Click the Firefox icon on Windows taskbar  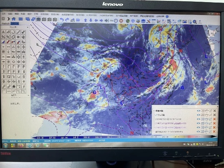click(x=21, y=145)
